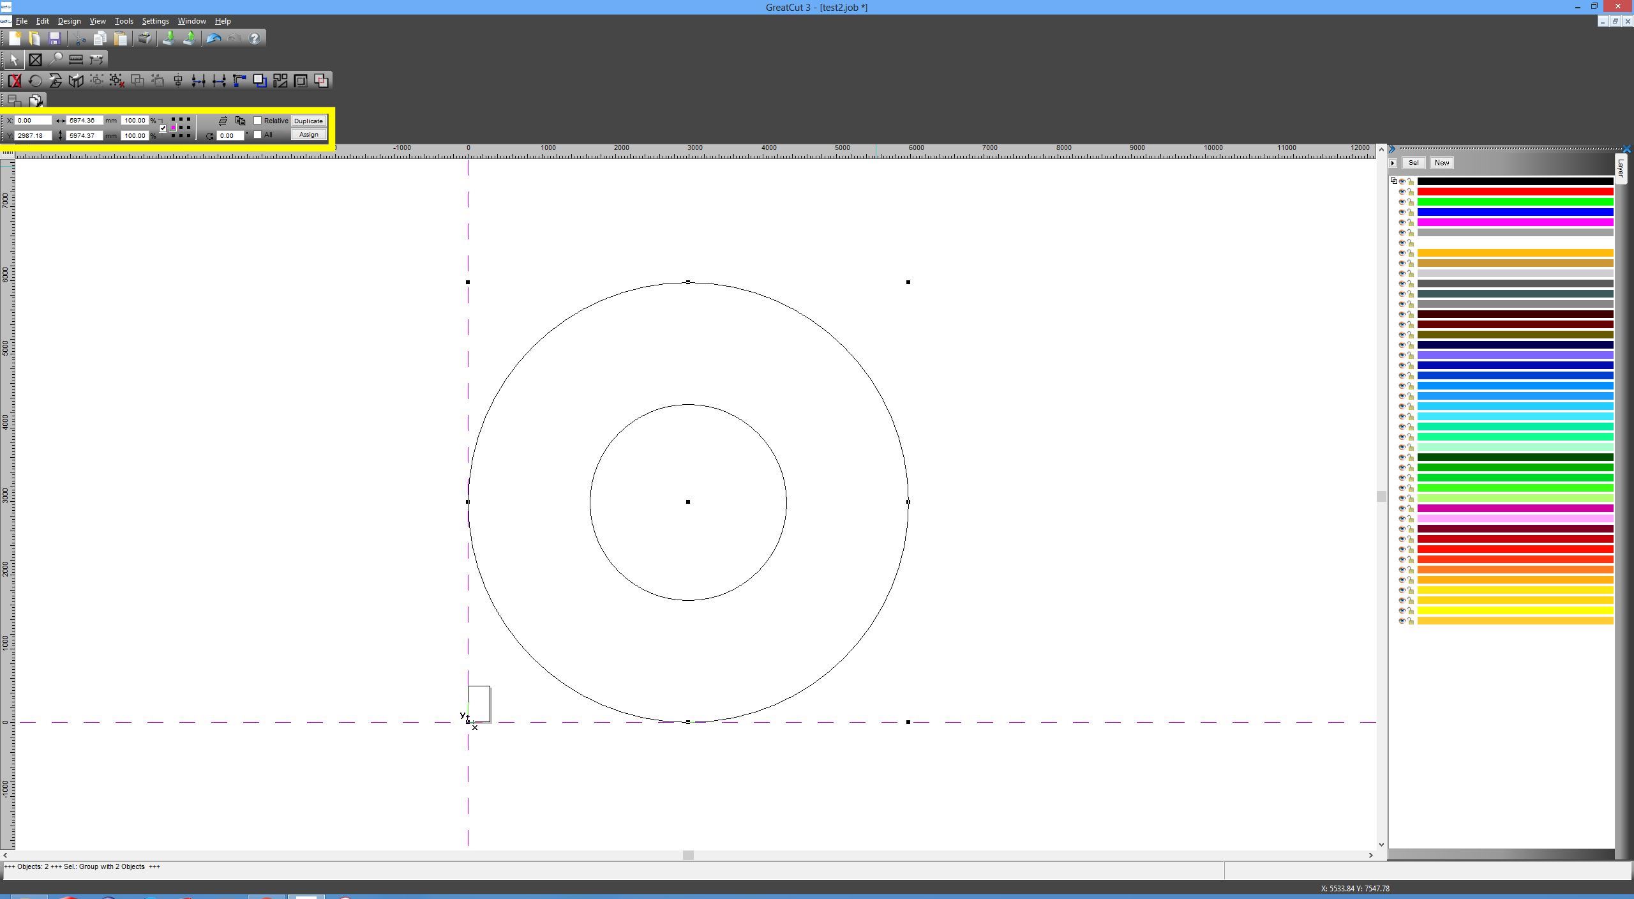Click the New layer button
The height and width of the screenshot is (899, 1634).
1441,163
